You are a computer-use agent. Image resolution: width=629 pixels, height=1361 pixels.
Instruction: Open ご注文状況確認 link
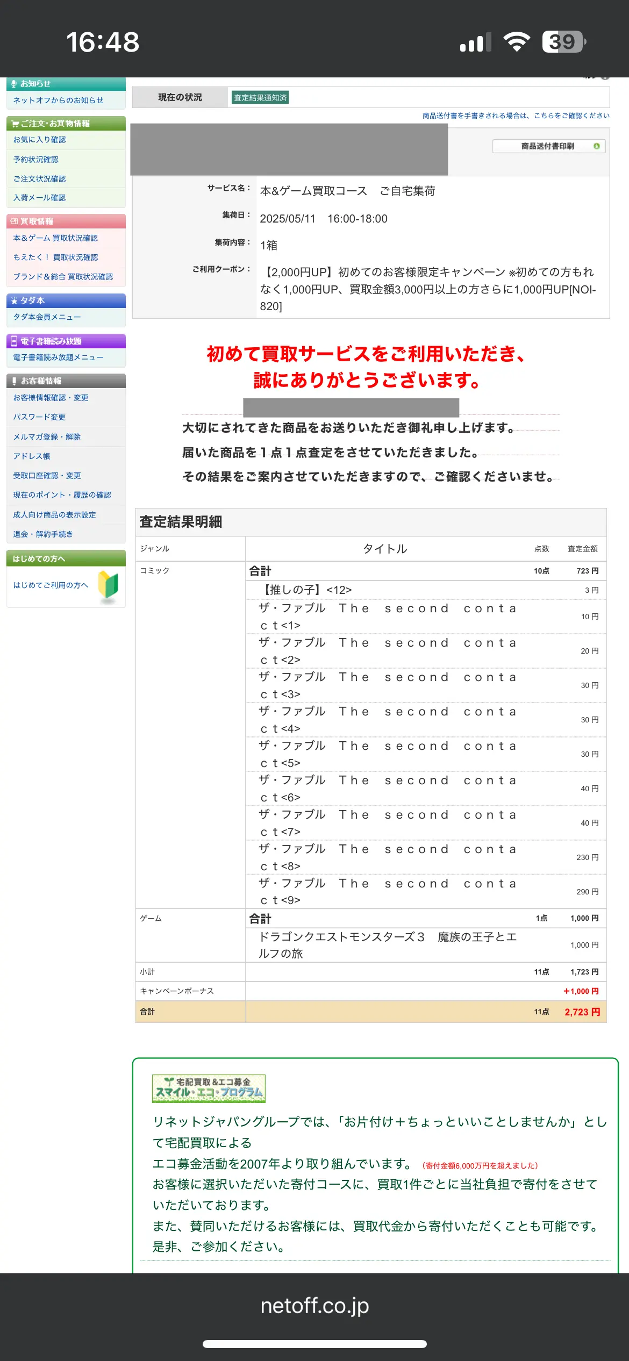pos(39,179)
